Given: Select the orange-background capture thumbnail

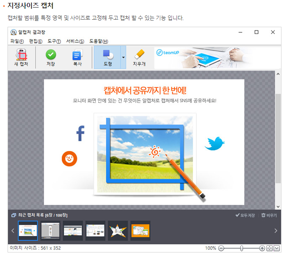Looking at the screenshot, I should [141, 231].
